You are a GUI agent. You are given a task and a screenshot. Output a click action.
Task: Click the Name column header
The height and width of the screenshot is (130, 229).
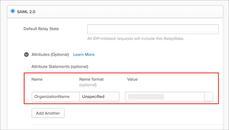click(x=37, y=79)
